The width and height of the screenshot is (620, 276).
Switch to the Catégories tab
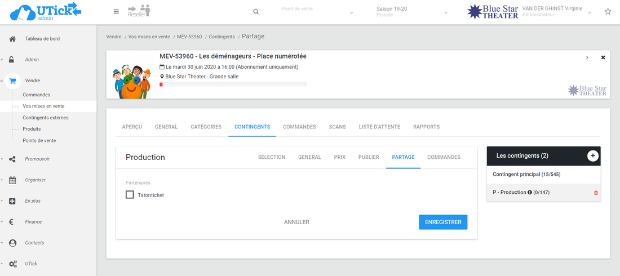[206, 127]
